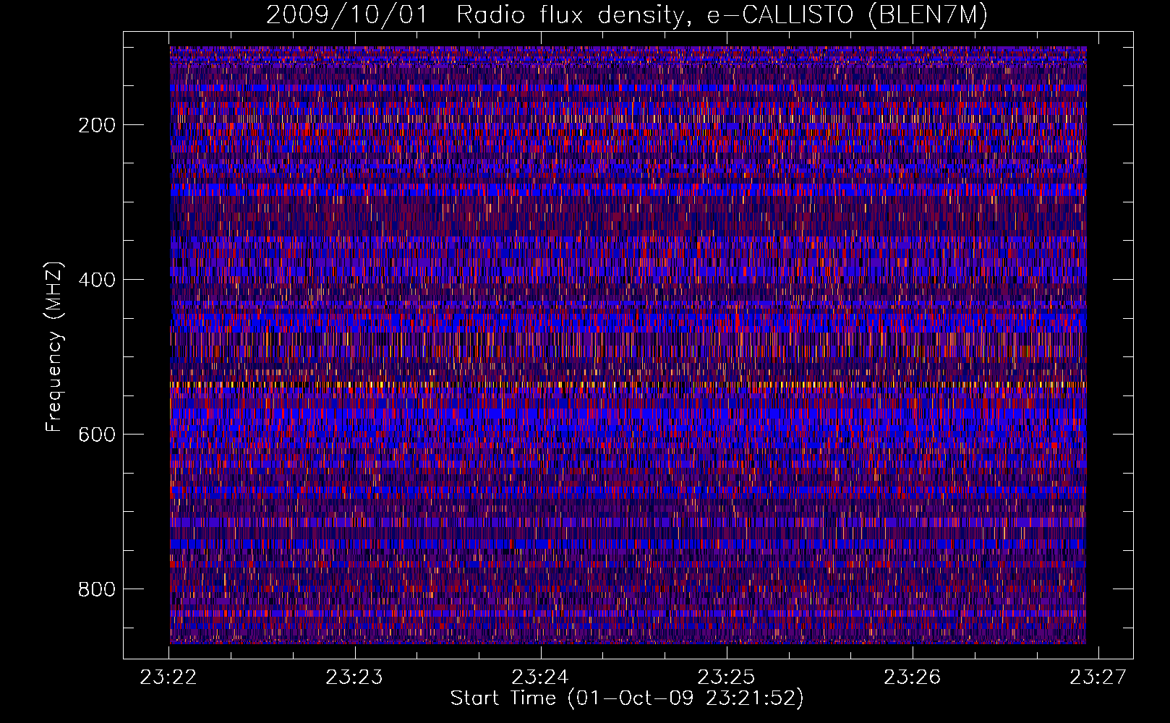Click the 600 frequency tick label
1170x723 pixels.
pyautogui.click(x=97, y=435)
